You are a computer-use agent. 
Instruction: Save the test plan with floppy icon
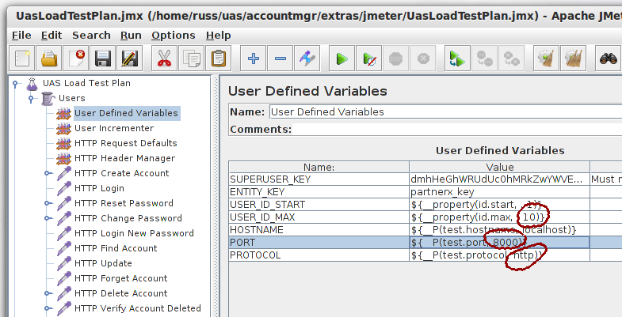(x=103, y=58)
